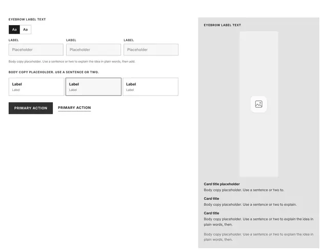Click the faded last body copy paragraph
328x250 pixels.
tap(258, 237)
